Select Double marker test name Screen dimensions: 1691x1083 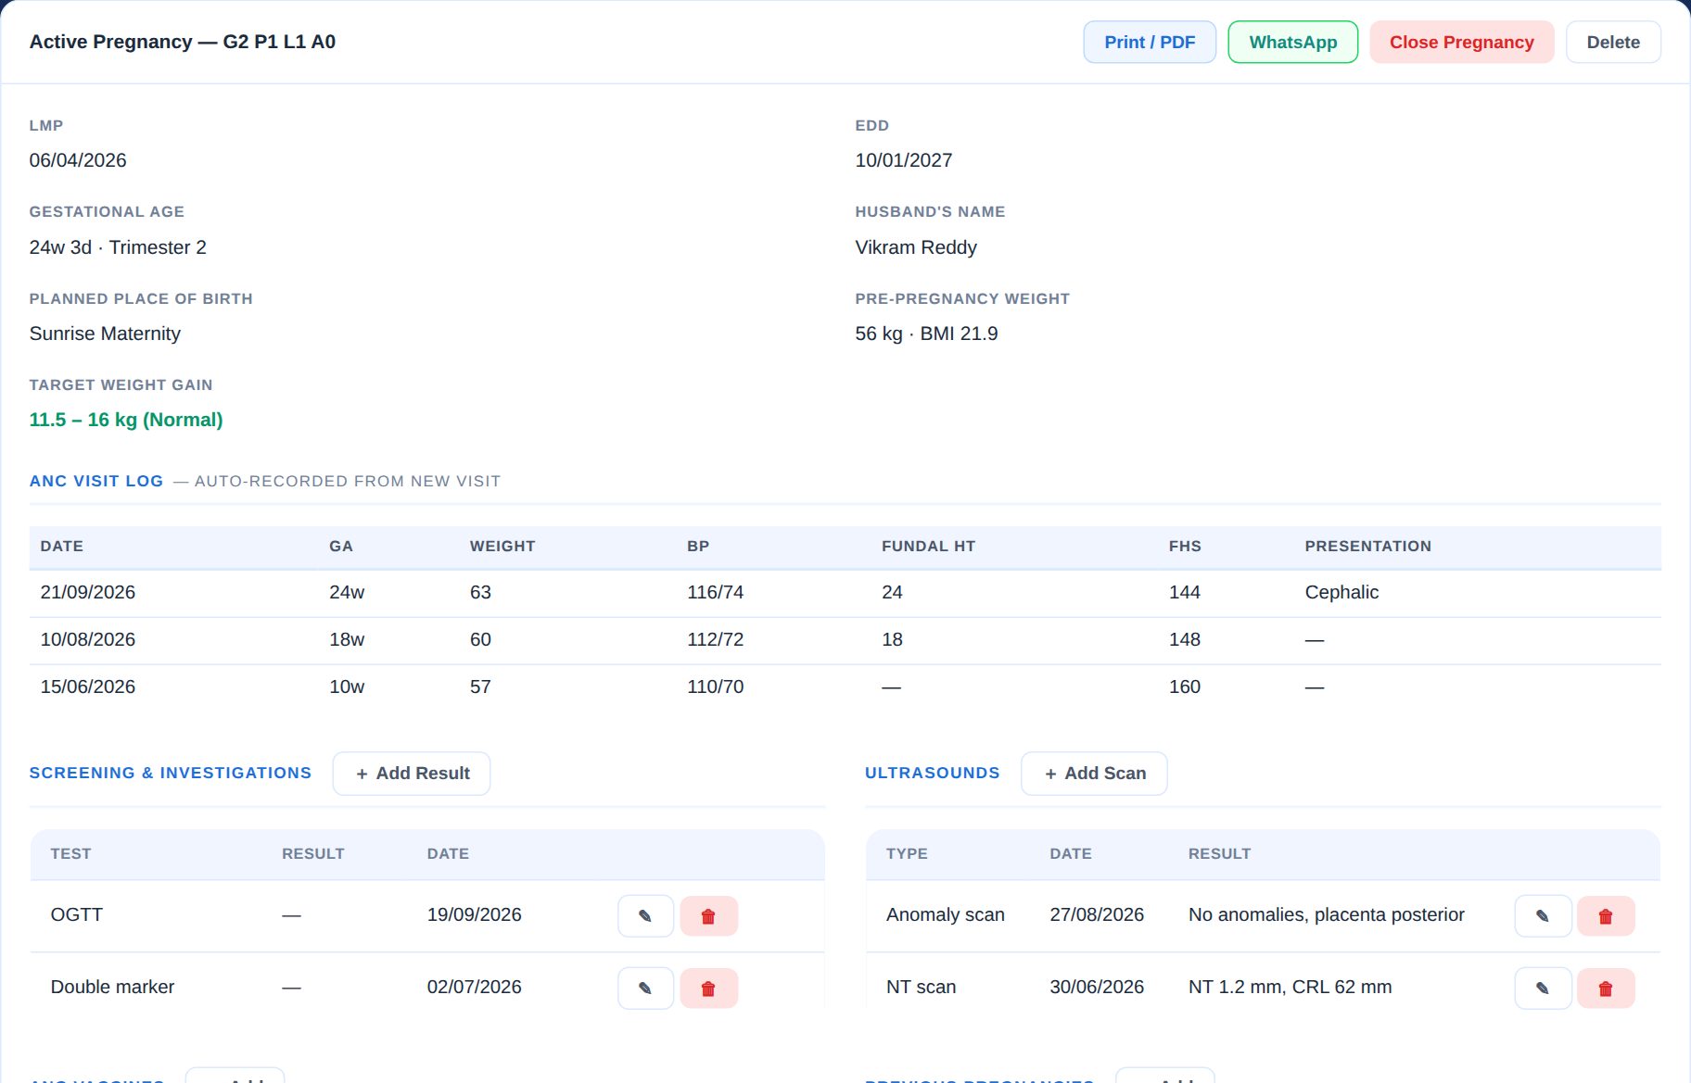pos(112,987)
